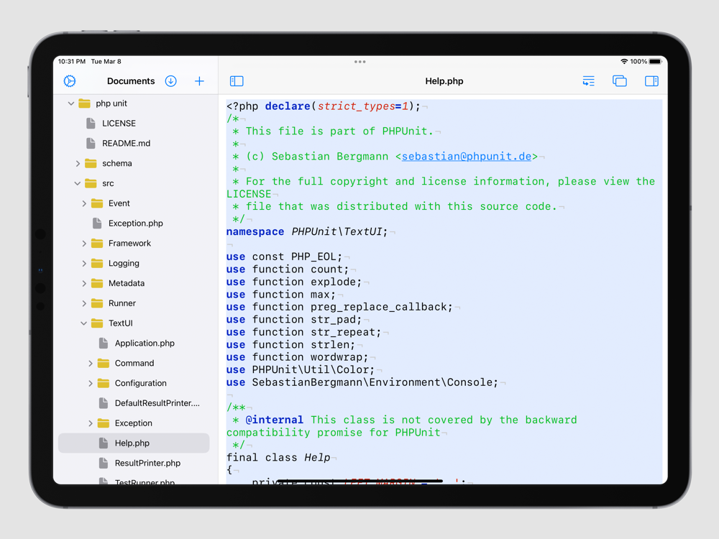
Task: Tap the battery status icon
Action: [656, 61]
